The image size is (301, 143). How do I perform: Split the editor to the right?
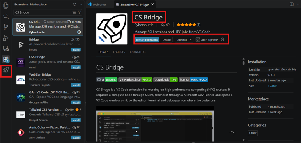292,4
